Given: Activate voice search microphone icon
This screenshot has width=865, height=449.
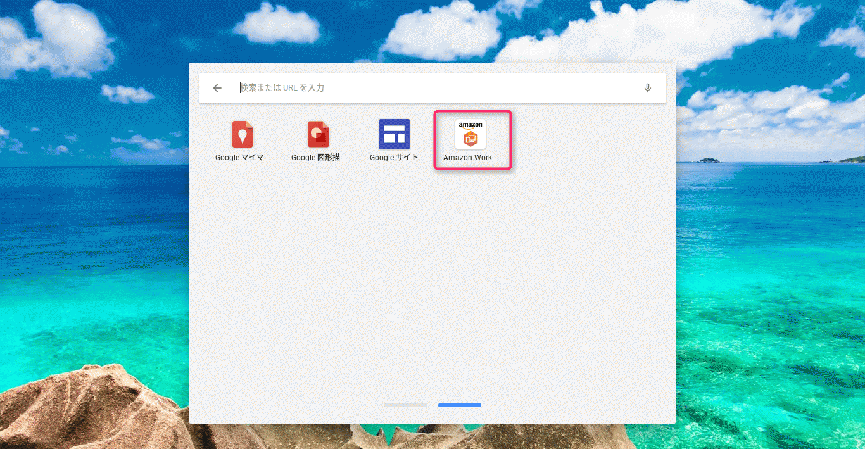Looking at the screenshot, I should pyautogui.click(x=648, y=88).
